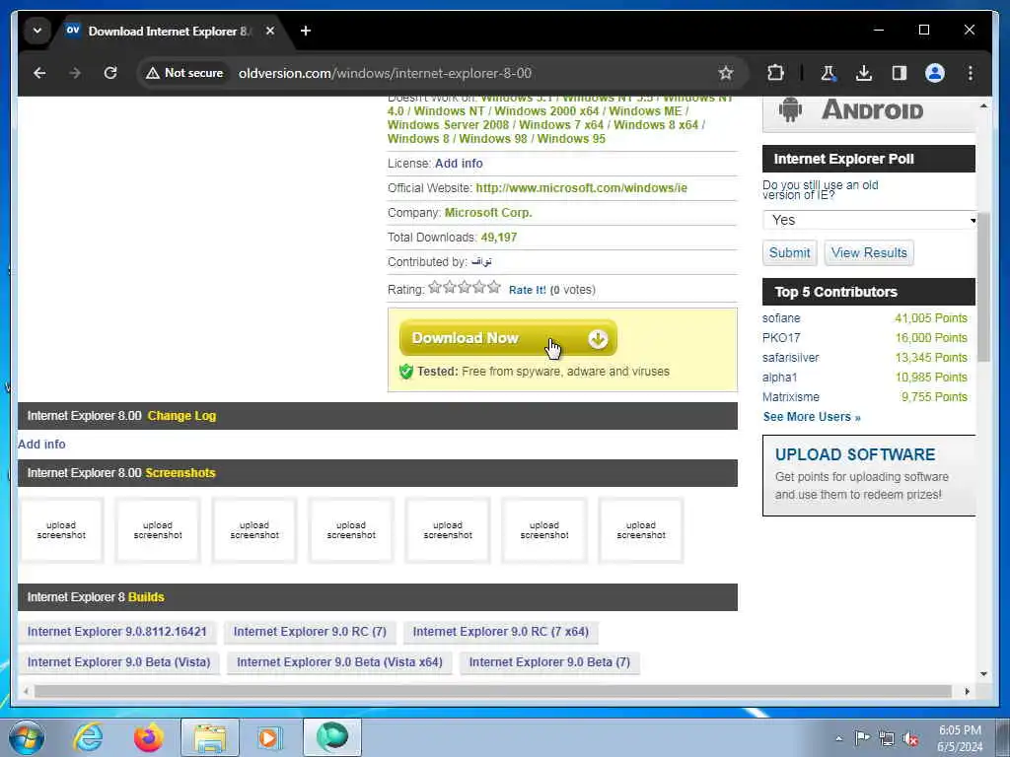The height and width of the screenshot is (757, 1010).
Task: Click the Upload Software banner
Action: pos(869,475)
